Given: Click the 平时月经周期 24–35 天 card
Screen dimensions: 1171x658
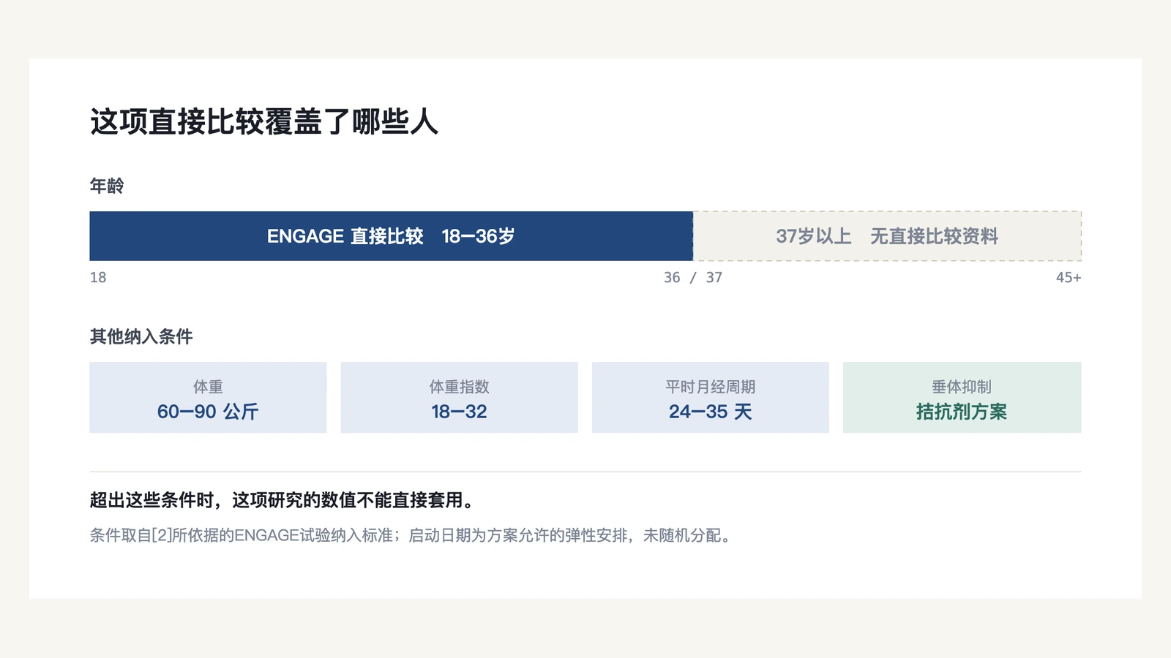Looking at the screenshot, I should pos(710,397).
